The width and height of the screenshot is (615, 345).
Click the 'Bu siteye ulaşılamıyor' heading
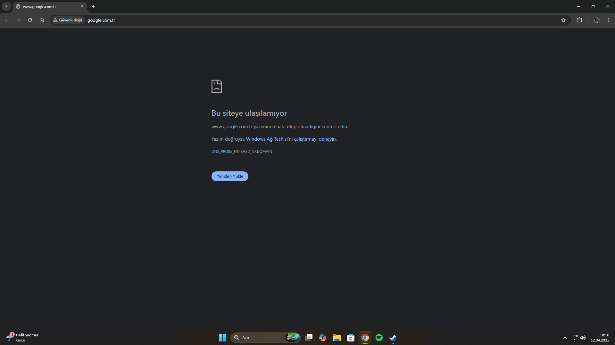tap(249, 113)
